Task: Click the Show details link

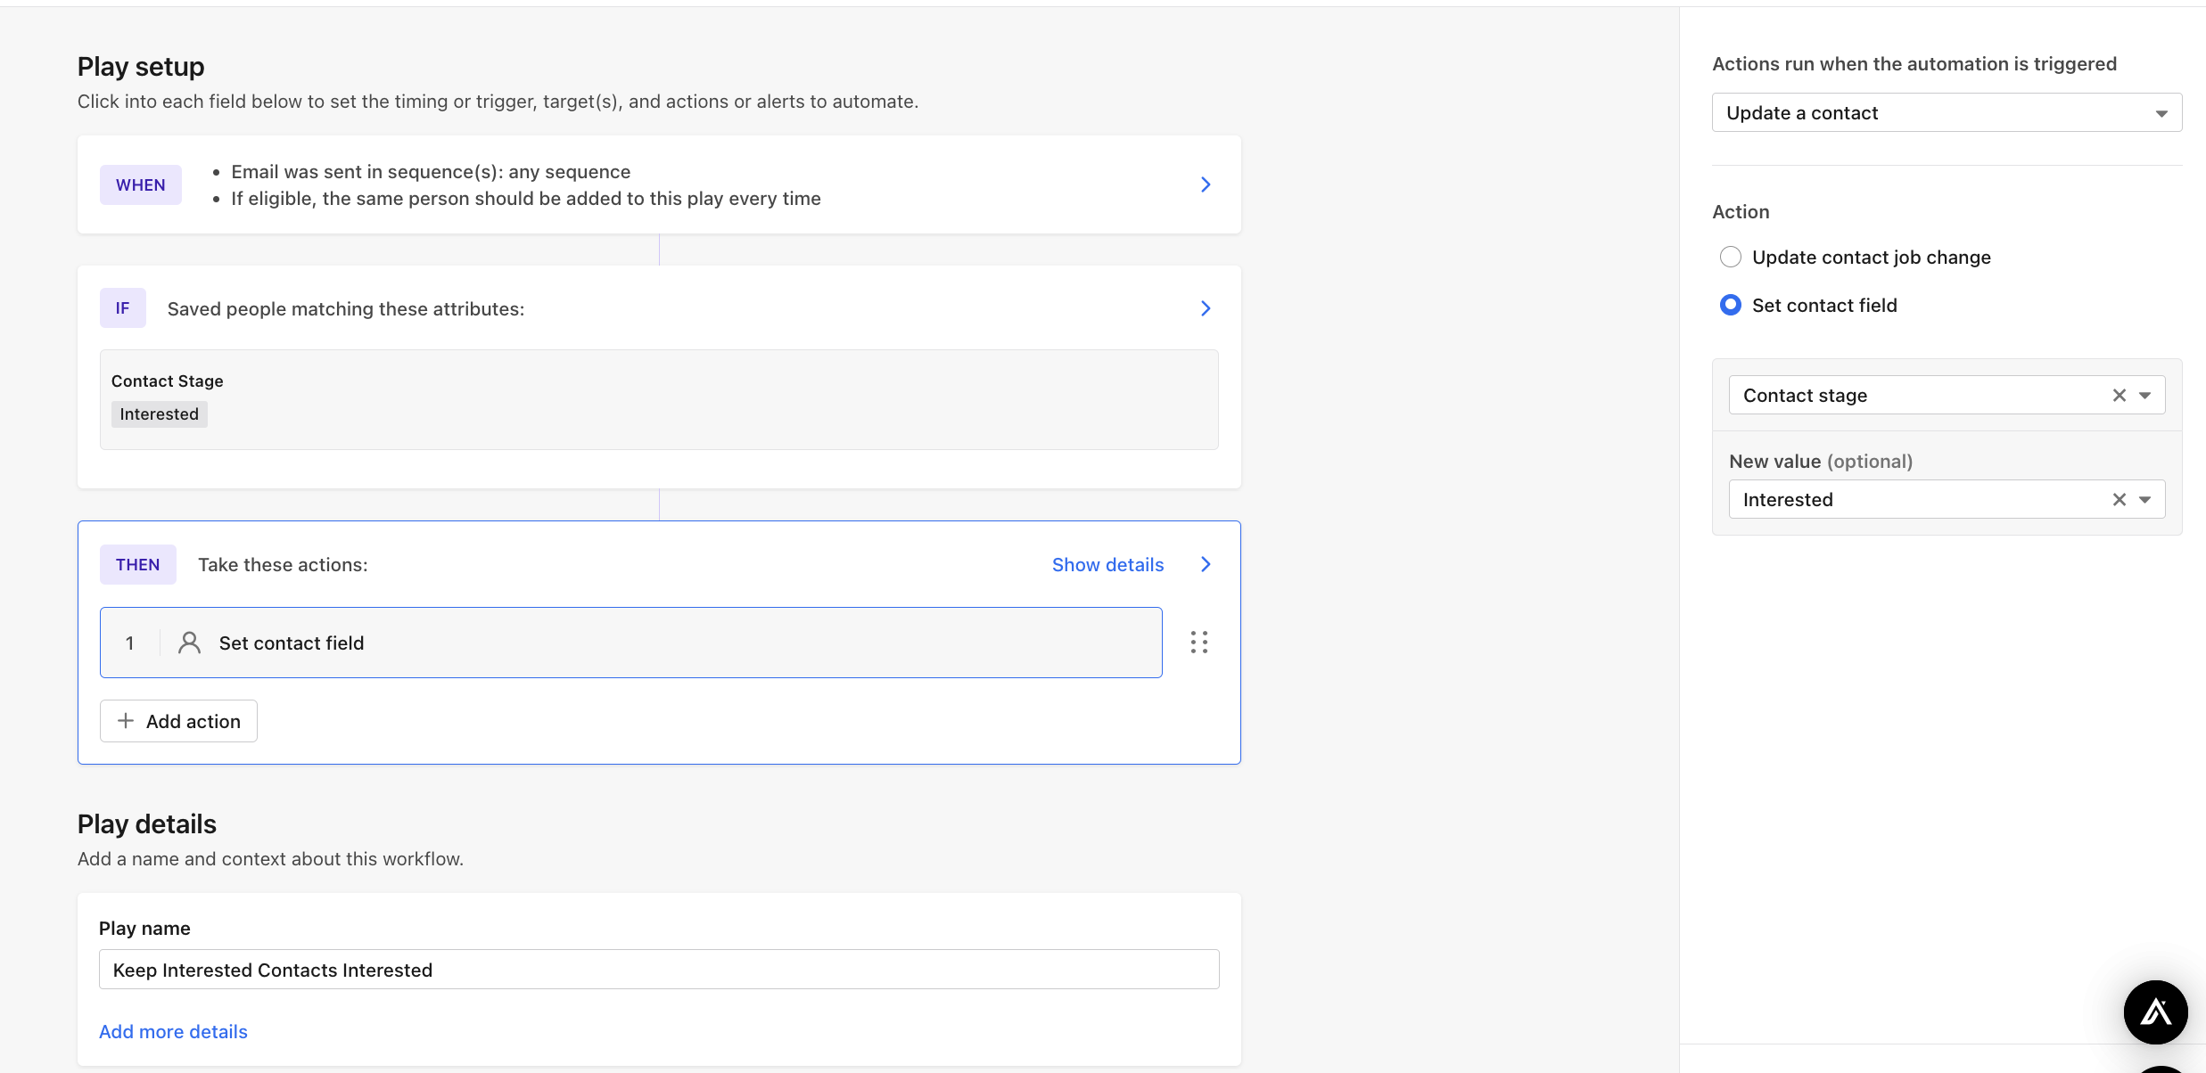Action: click(1107, 564)
